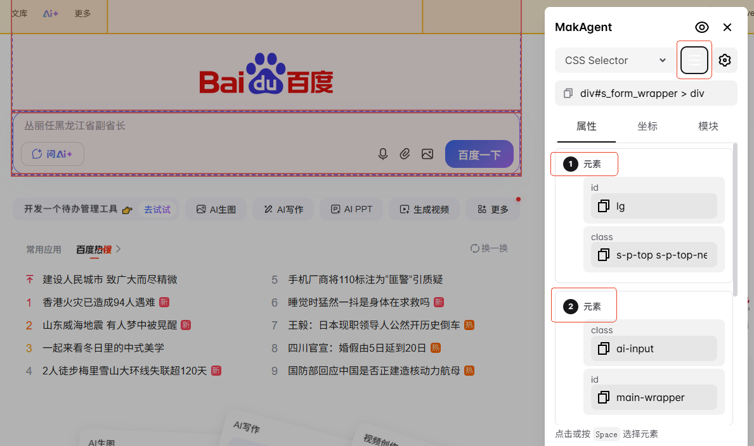Switch to the 模块 tab

[708, 126]
